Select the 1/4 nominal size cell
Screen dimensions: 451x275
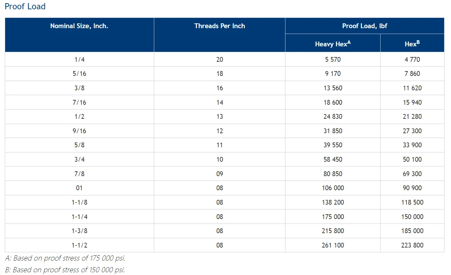[79, 59]
